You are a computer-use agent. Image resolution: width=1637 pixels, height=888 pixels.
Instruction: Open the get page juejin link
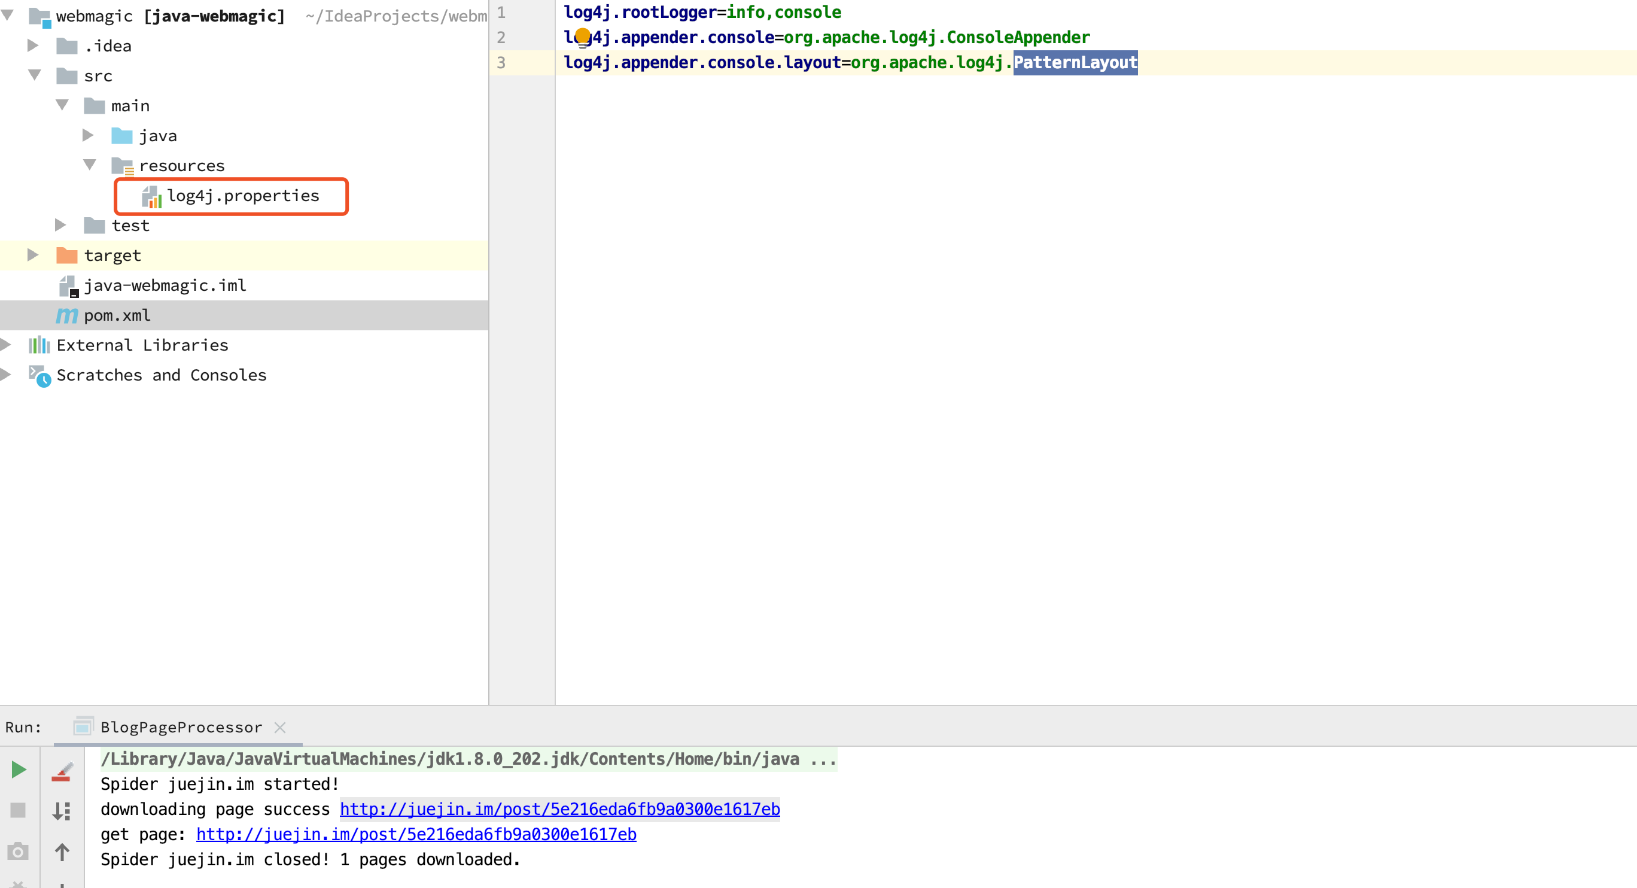416,834
